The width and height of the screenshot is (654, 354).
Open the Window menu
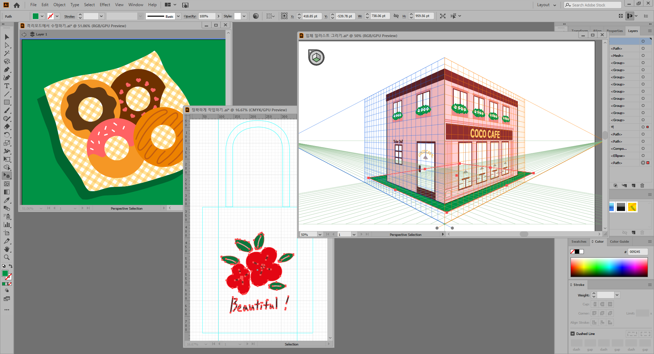click(136, 5)
